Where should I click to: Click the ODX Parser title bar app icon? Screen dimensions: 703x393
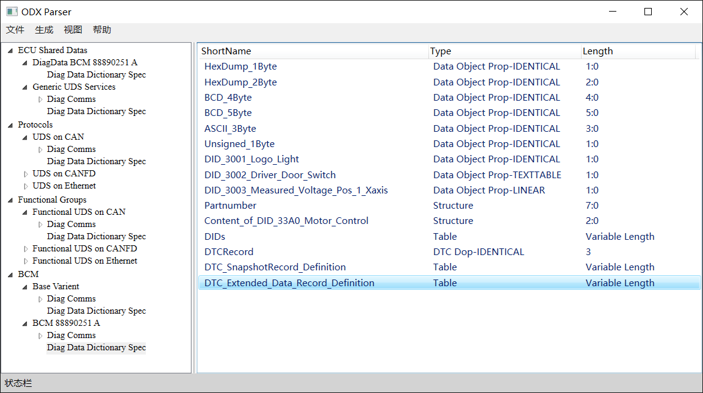coord(12,12)
